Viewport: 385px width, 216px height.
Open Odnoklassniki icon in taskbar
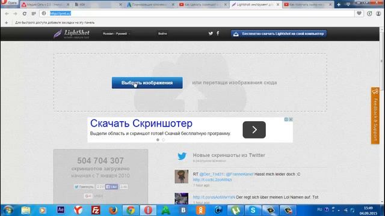[200, 210]
